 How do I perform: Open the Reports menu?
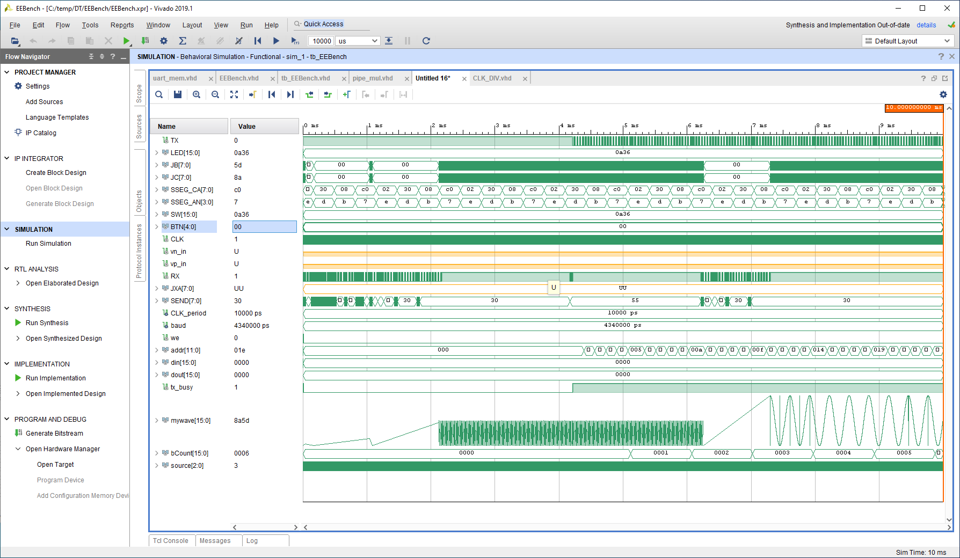[122, 25]
